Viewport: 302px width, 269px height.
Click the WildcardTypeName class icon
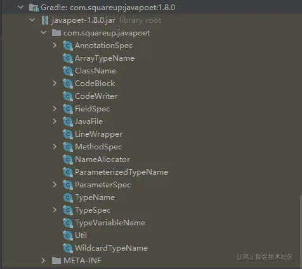click(x=68, y=248)
